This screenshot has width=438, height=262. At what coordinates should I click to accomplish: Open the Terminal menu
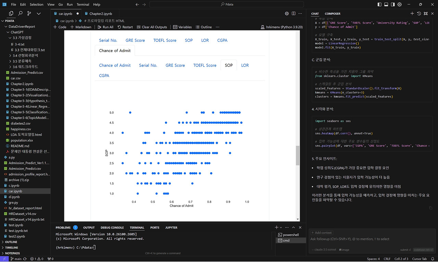pos(83,4)
